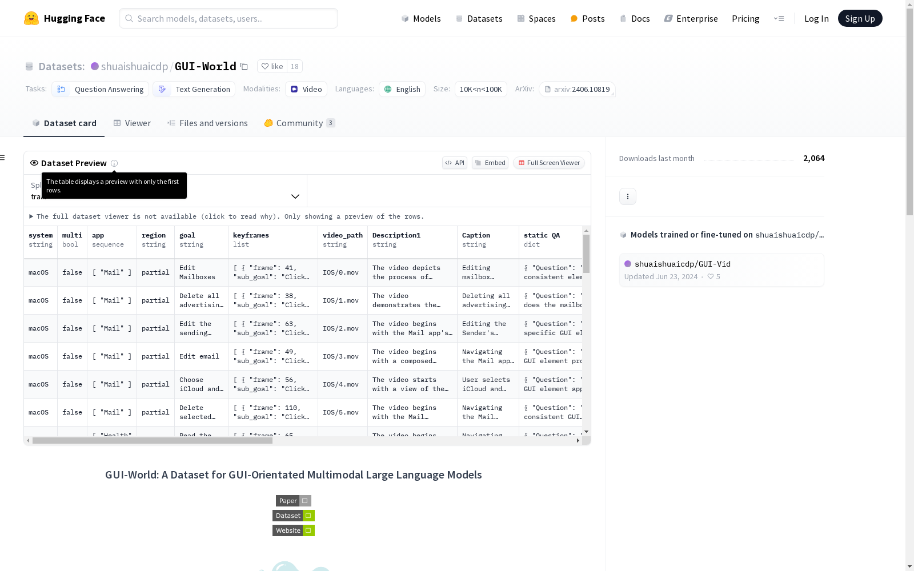Click the heart like button
The image size is (914, 571).
point(272,66)
